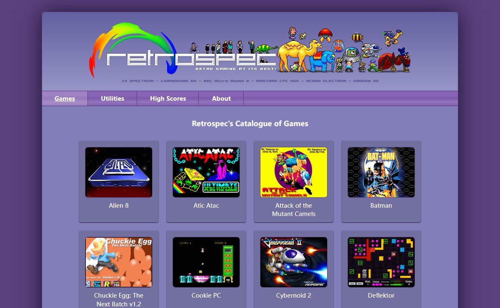The height and width of the screenshot is (308, 500).
Task: Click the Chuckie Egg: The Next Batch title
Action: [119, 300]
